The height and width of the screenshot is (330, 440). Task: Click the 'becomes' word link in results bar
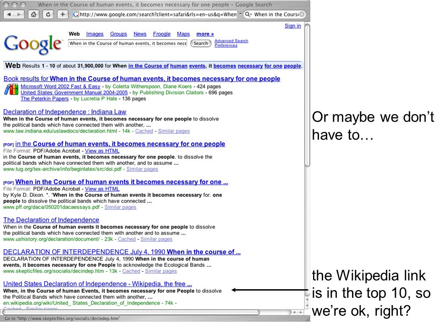[225, 66]
